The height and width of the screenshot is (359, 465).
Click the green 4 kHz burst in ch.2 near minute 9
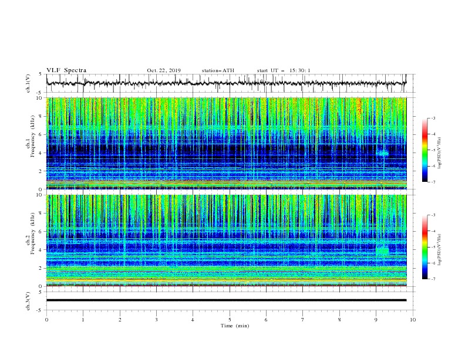(x=382, y=250)
